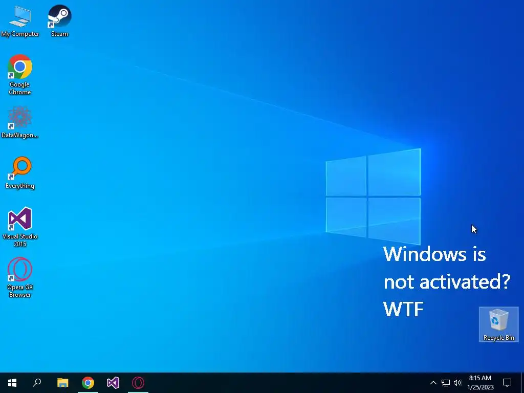Image resolution: width=524 pixels, height=393 pixels.
Task: Select the Recycle Bin desktop icon
Action: tap(498, 324)
